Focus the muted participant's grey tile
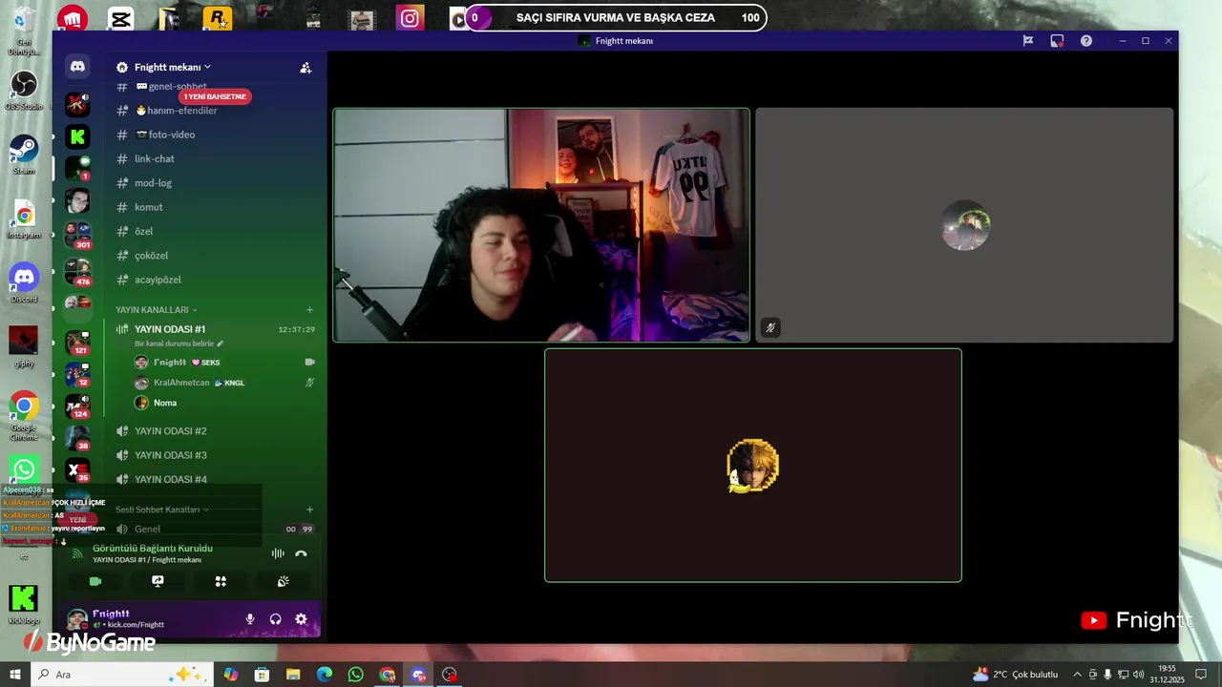The height and width of the screenshot is (687, 1222). (964, 225)
